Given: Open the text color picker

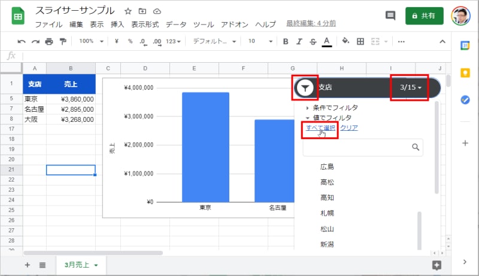Looking at the screenshot, I should pos(327,42).
